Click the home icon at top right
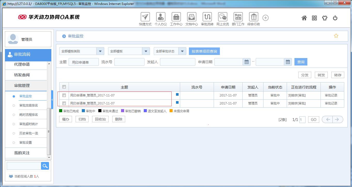Viewport: 352px width, 187px height. click(304, 18)
